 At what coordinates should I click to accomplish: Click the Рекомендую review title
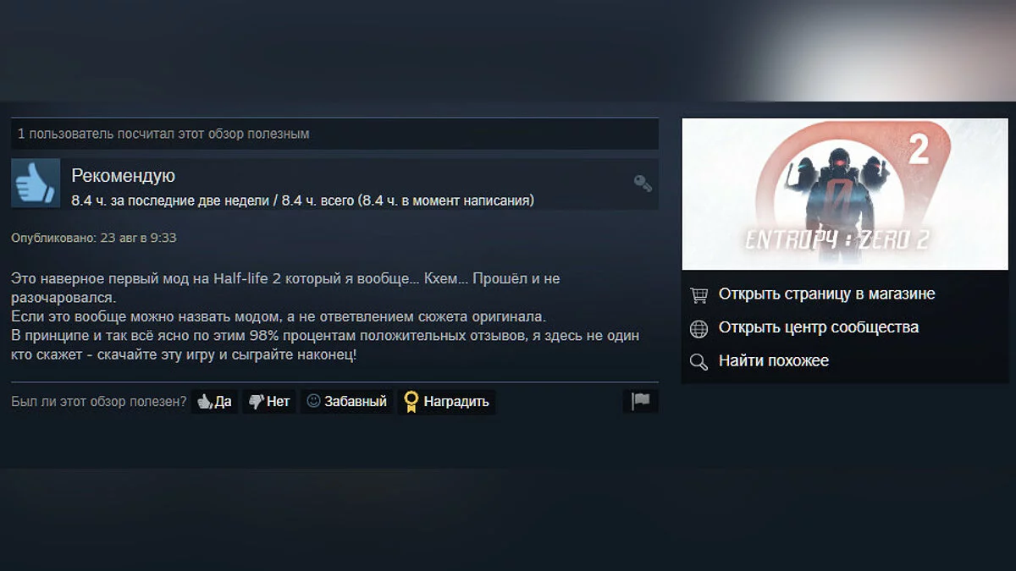[123, 176]
